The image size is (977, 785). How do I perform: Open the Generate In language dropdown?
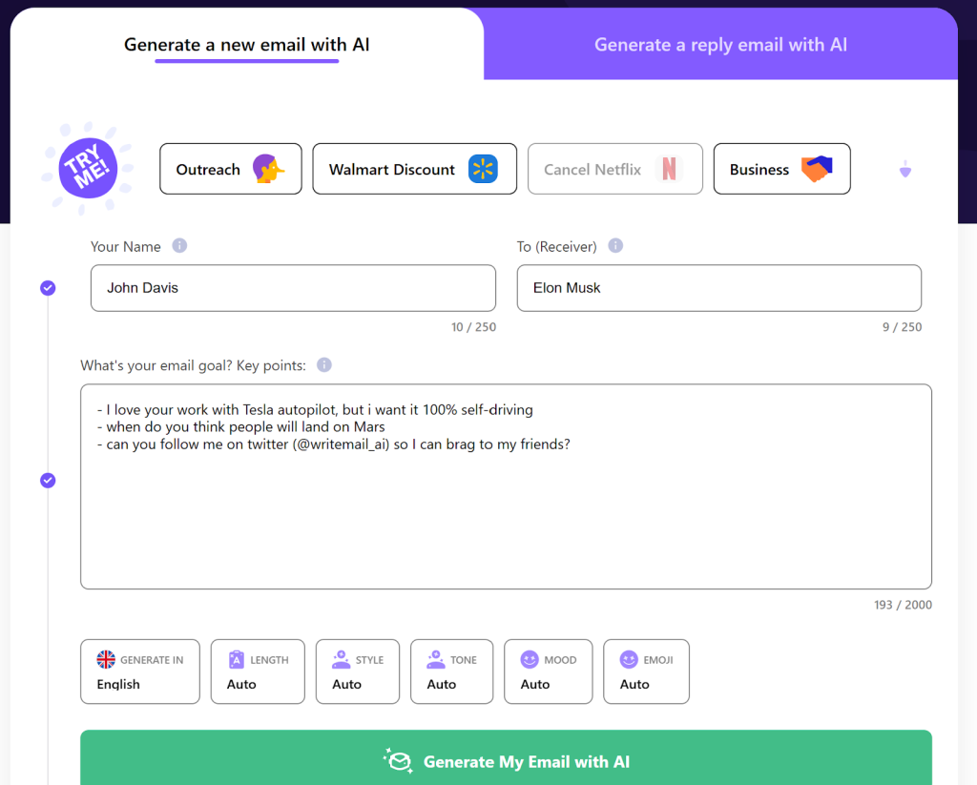click(140, 671)
